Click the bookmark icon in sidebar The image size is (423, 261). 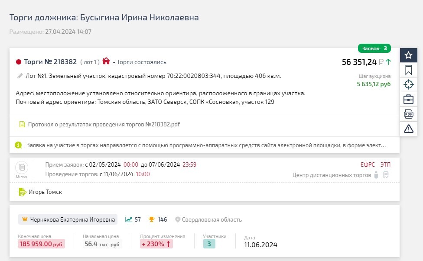[x=408, y=70]
